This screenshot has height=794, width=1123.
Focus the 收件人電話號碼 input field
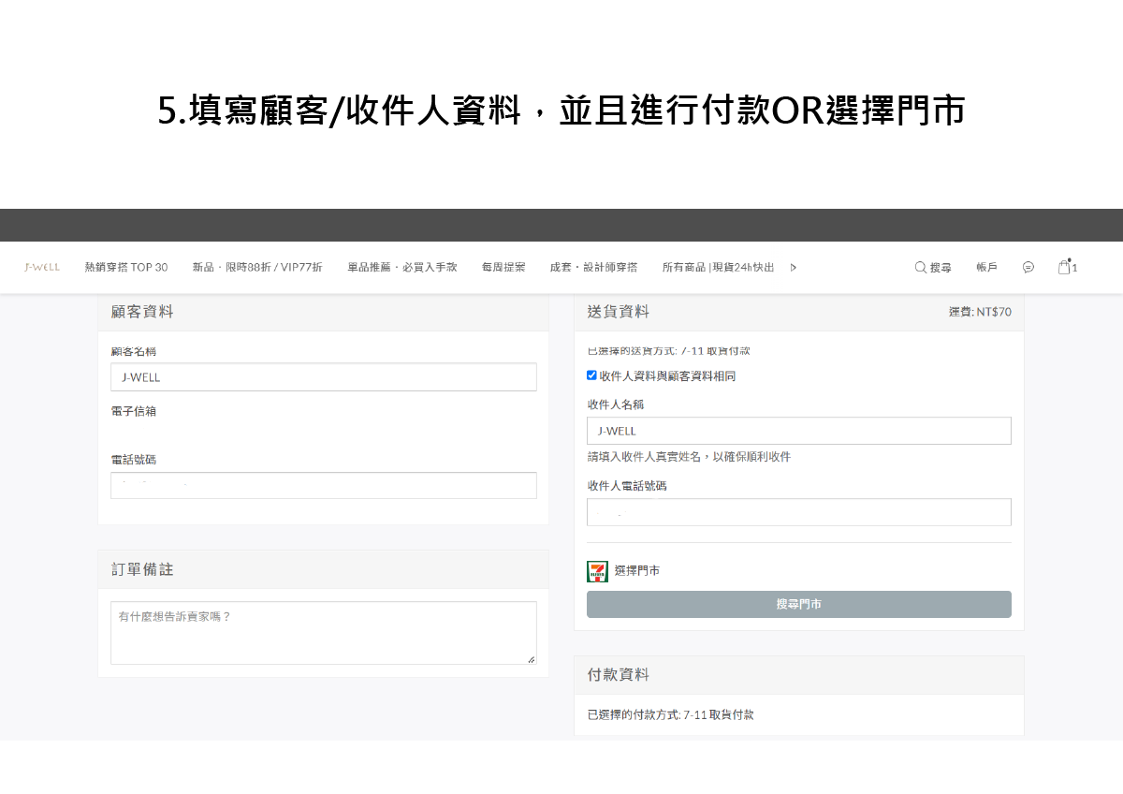(798, 512)
